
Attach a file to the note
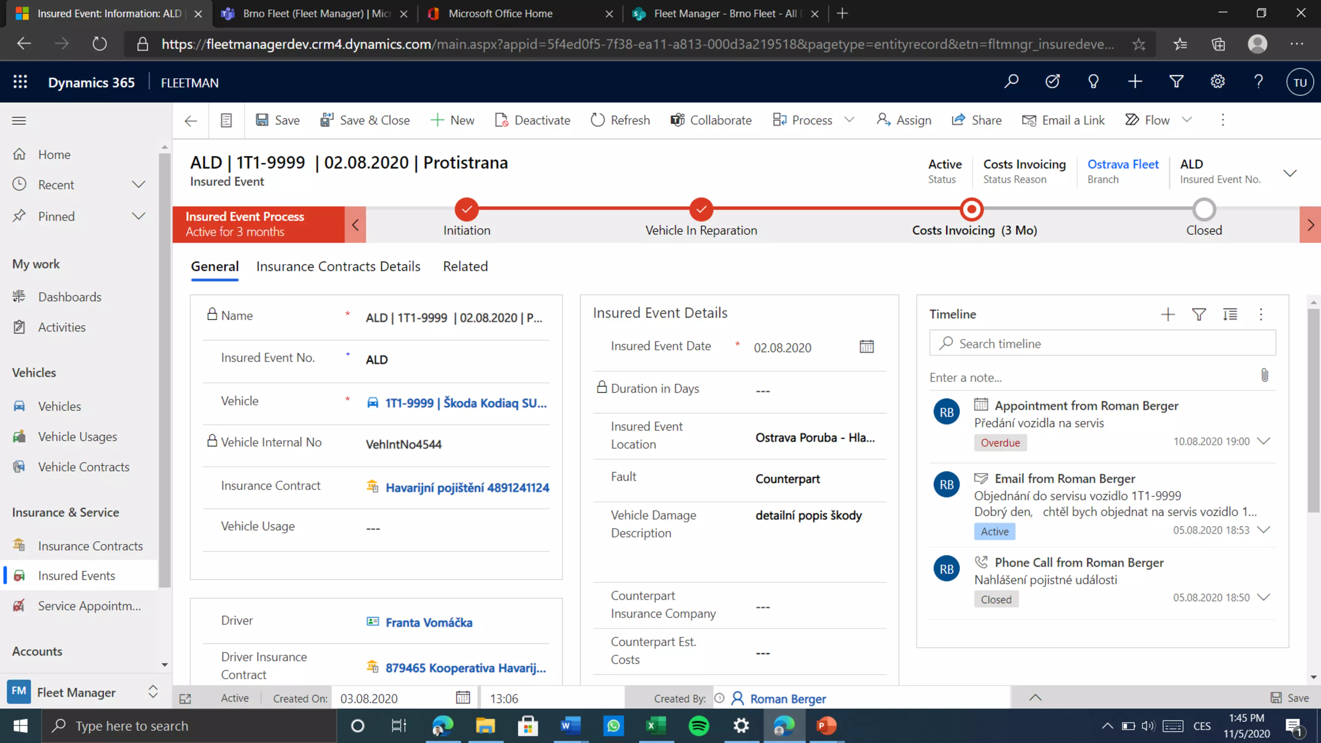[1265, 375]
